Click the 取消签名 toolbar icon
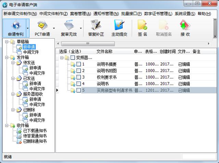The width and height of the screenshot is (219, 163). click(x=164, y=25)
